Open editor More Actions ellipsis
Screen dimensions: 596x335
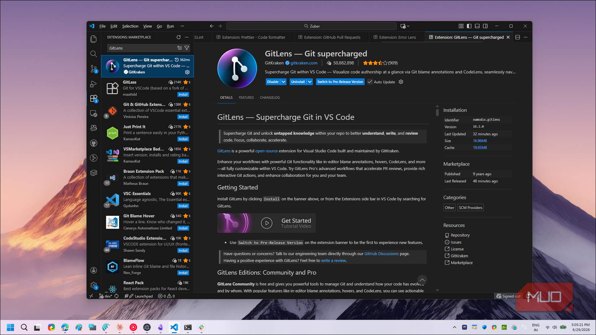tap(526, 37)
